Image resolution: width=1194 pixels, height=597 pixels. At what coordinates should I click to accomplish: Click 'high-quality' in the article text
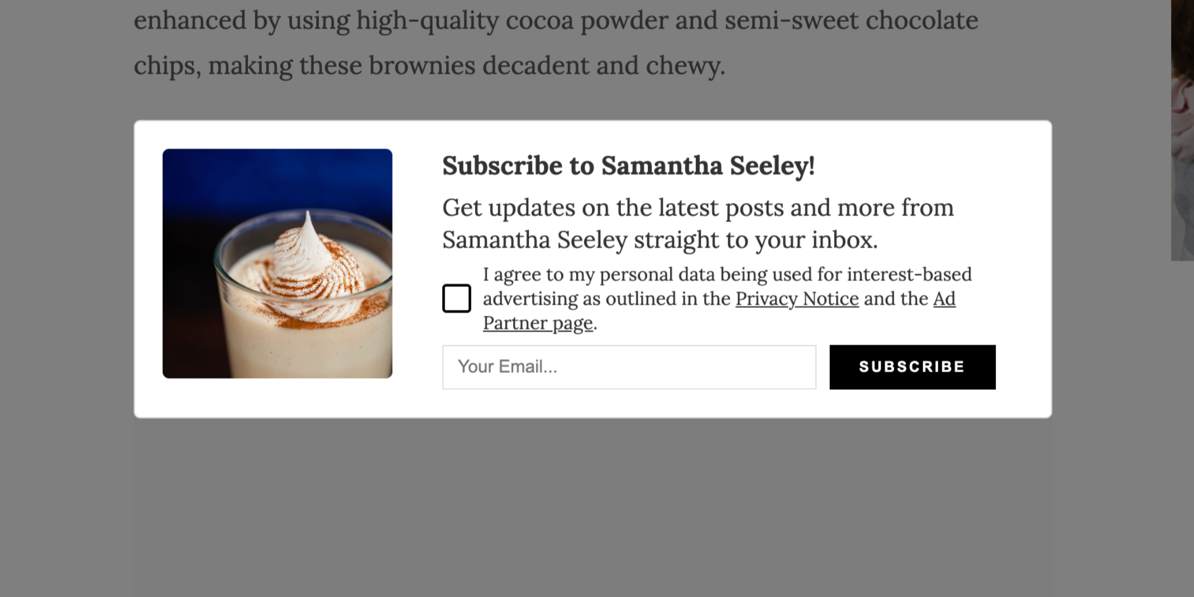(427, 21)
